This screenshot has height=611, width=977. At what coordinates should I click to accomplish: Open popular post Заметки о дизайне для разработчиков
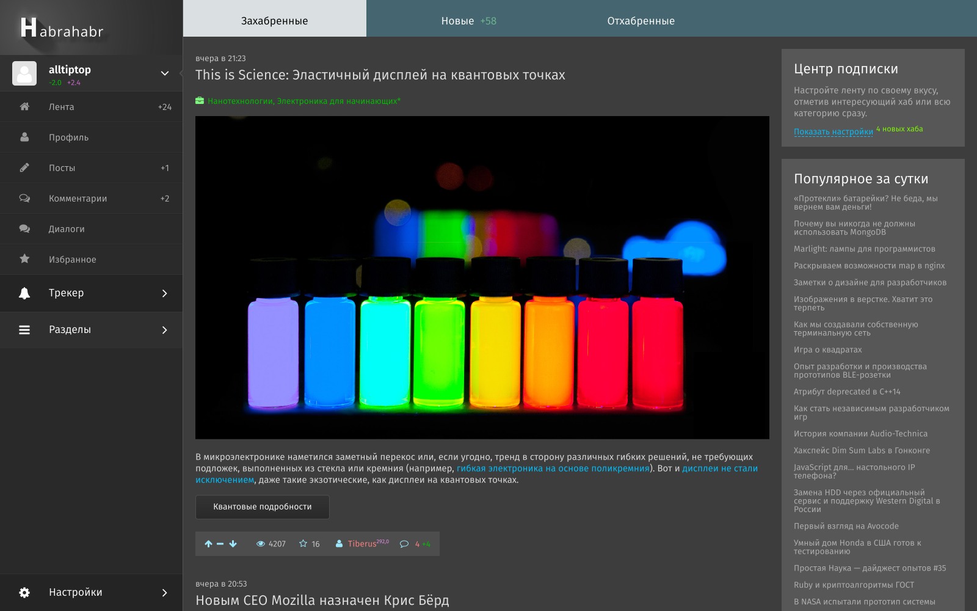870,282
